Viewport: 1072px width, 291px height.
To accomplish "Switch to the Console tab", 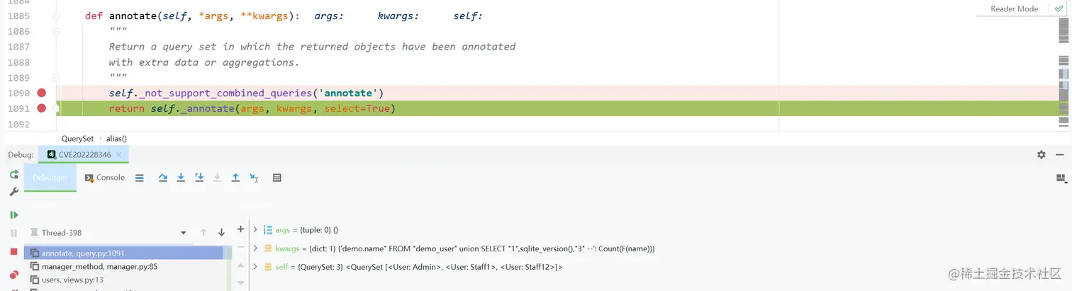I will click(x=104, y=178).
